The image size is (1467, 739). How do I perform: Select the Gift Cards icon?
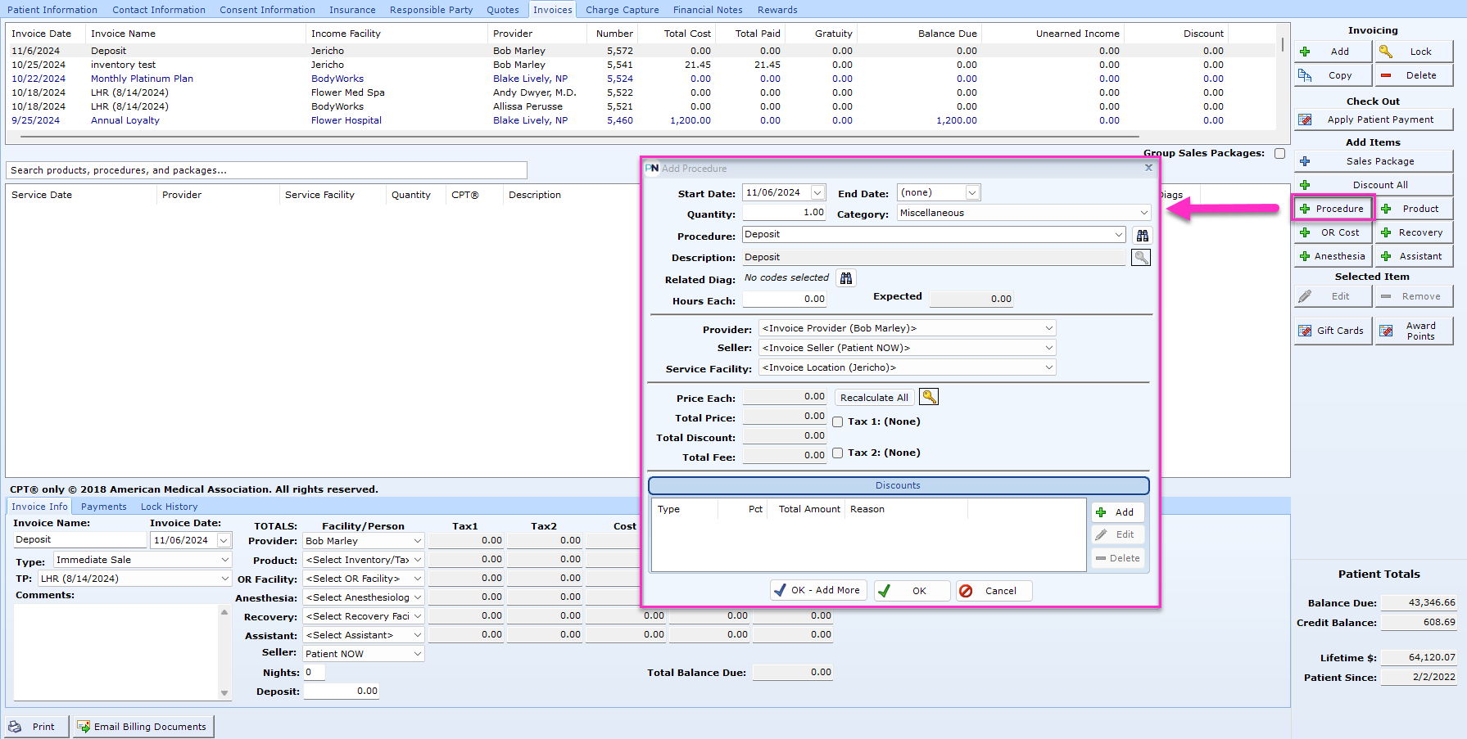(x=1306, y=330)
